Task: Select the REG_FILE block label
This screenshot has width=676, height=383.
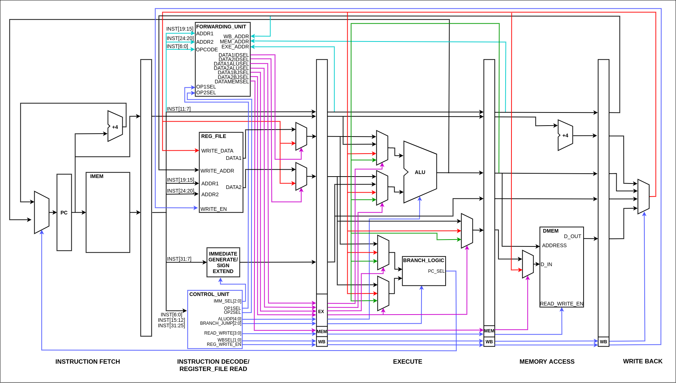Action: (214, 136)
